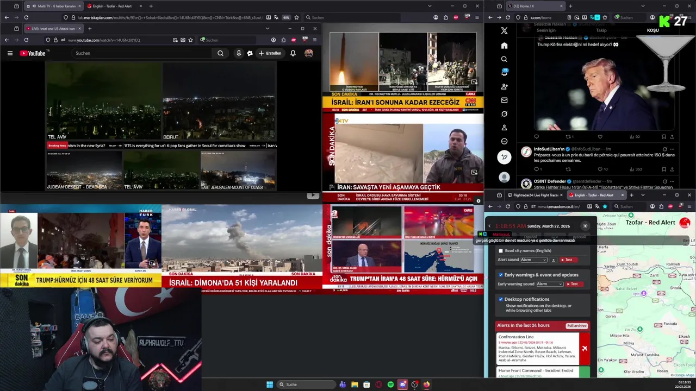Open Grok icon in X sidebar
The image size is (696, 391).
tap(504, 114)
